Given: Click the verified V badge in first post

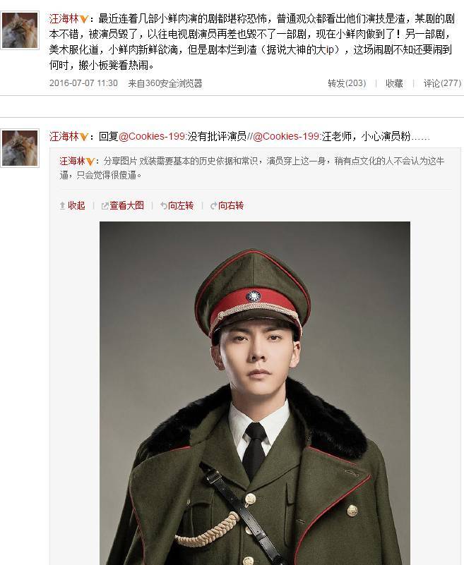Looking at the screenshot, I should click(x=84, y=19).
